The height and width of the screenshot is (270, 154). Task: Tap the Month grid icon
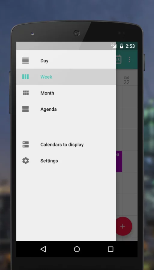pyautogui.click(x=26, y=93)
